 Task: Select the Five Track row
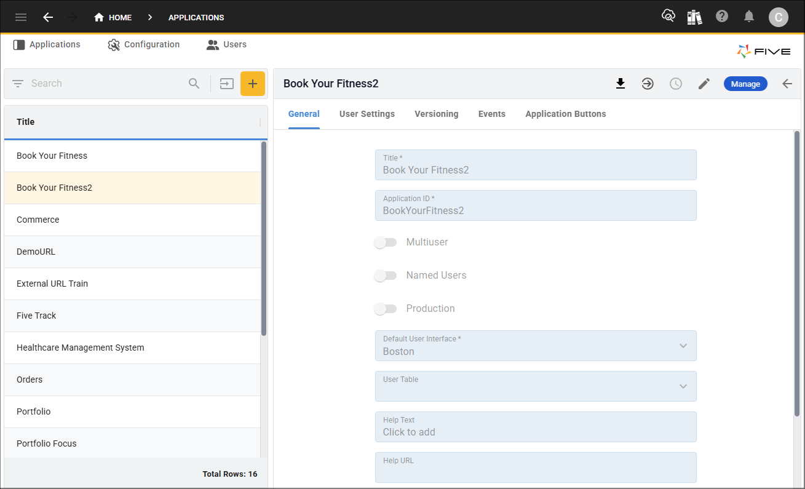coord(132,316)
